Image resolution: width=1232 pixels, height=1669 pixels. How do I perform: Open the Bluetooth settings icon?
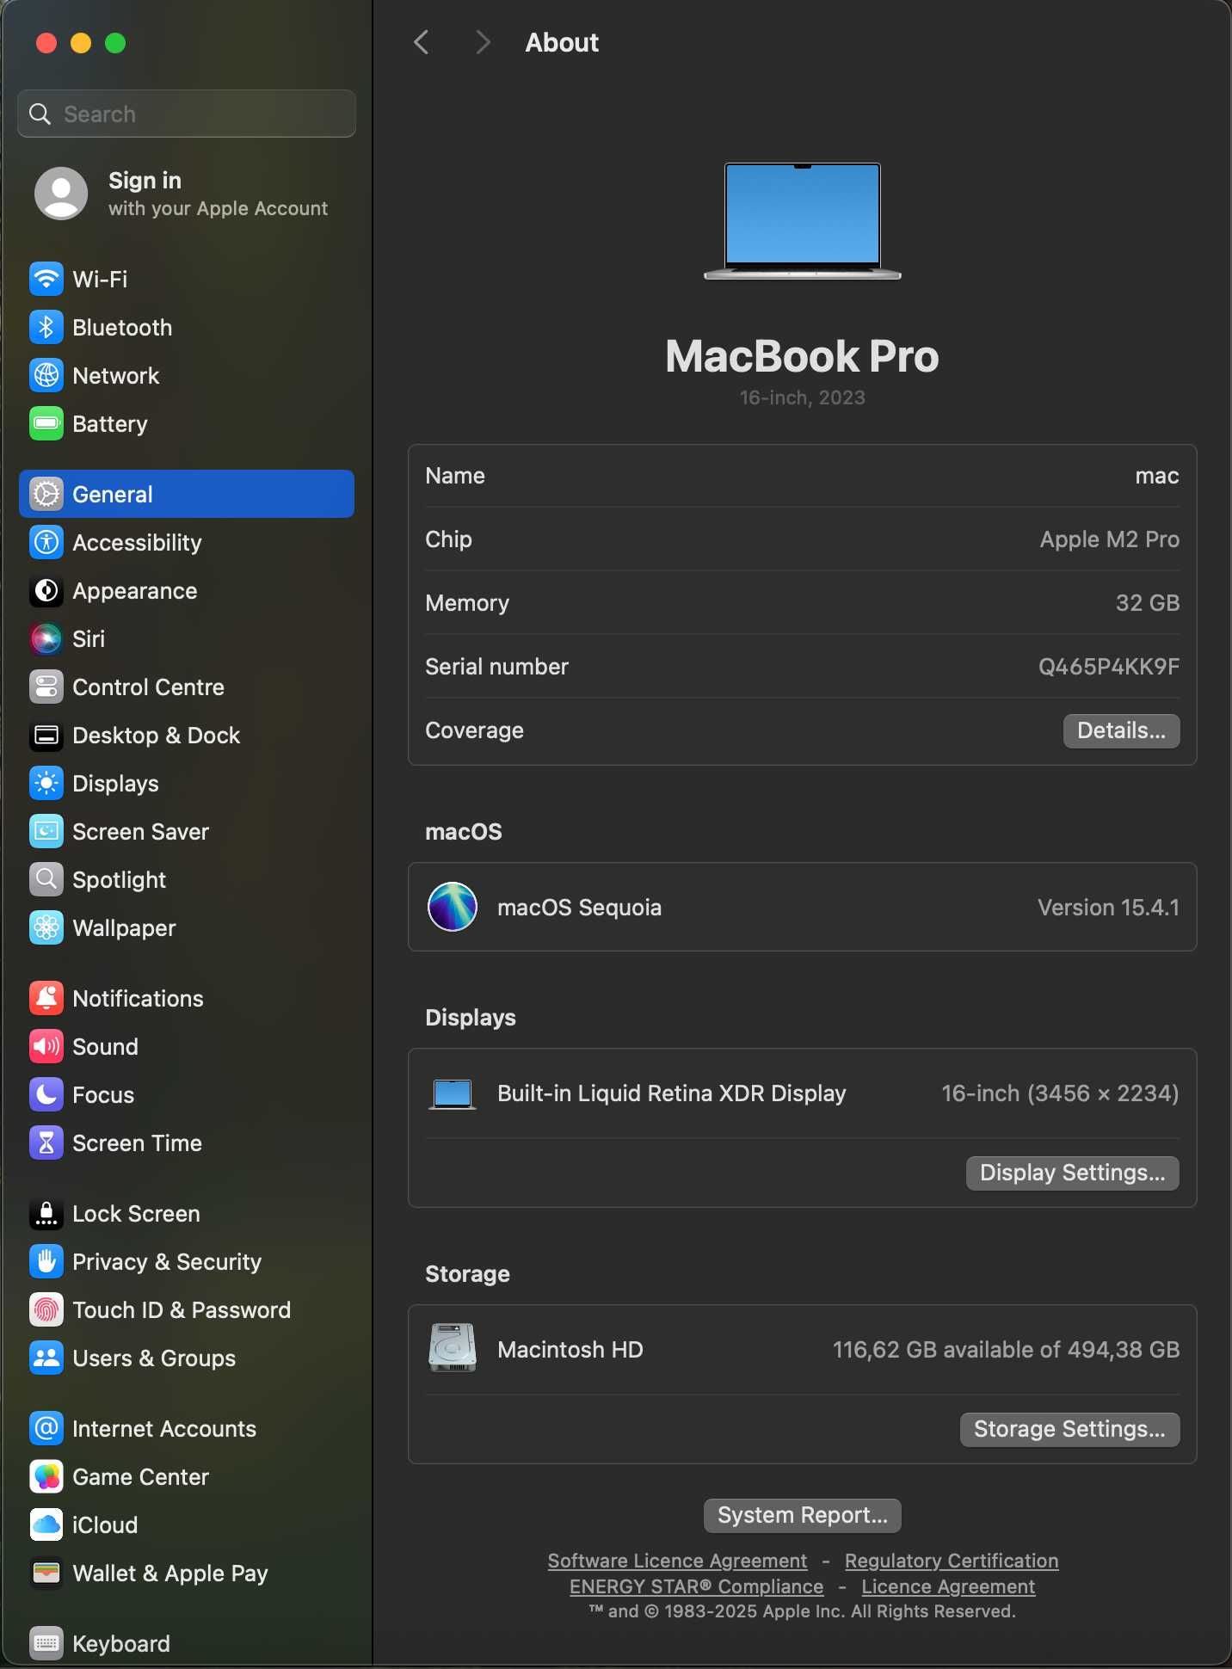point(46,327)
